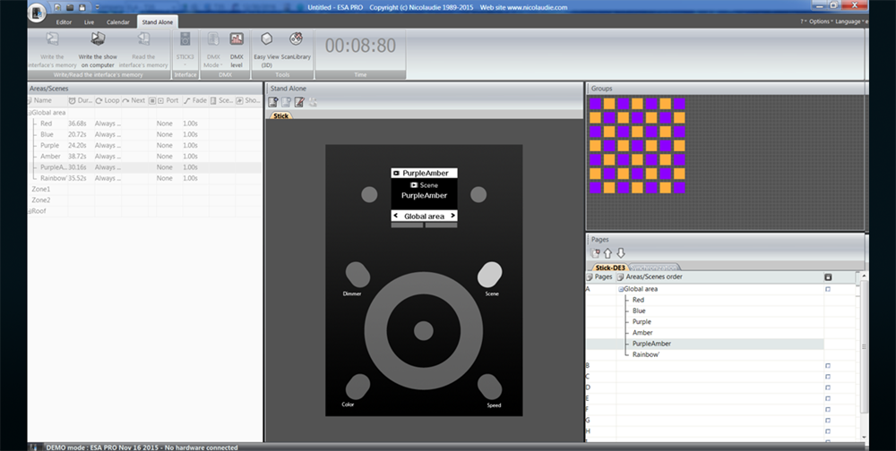
Task: Open the Options menu
Action: point(820,21)
